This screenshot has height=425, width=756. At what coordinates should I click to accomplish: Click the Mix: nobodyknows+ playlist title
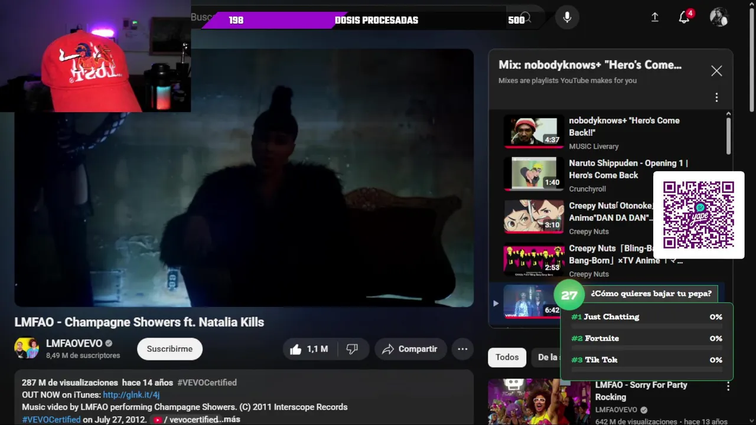click(x=590, y=65)
